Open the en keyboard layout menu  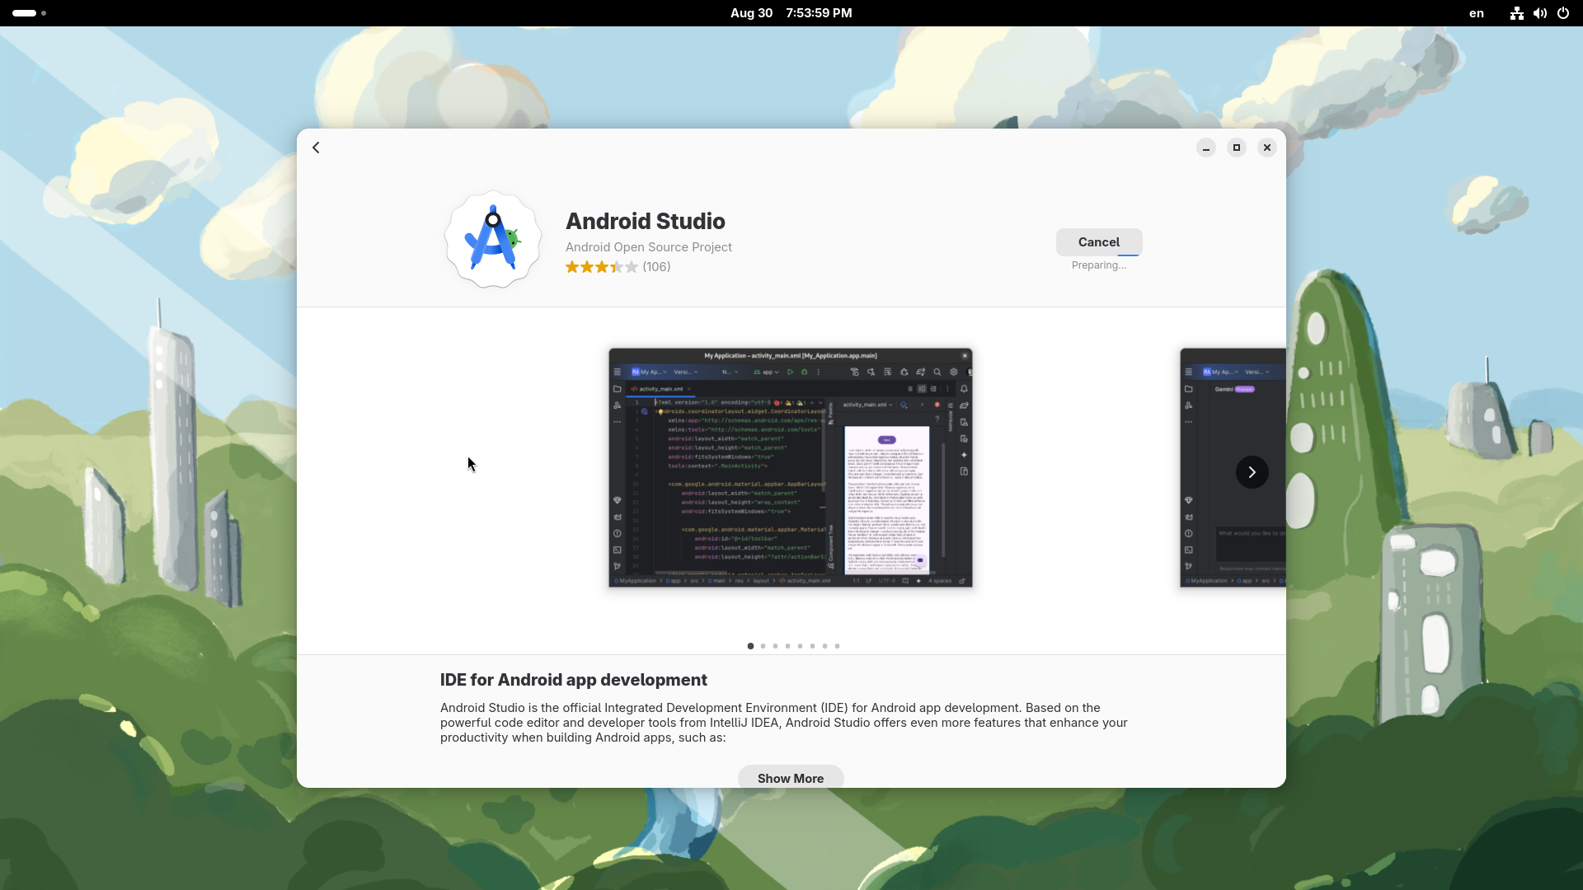(x=1476, y=13)
